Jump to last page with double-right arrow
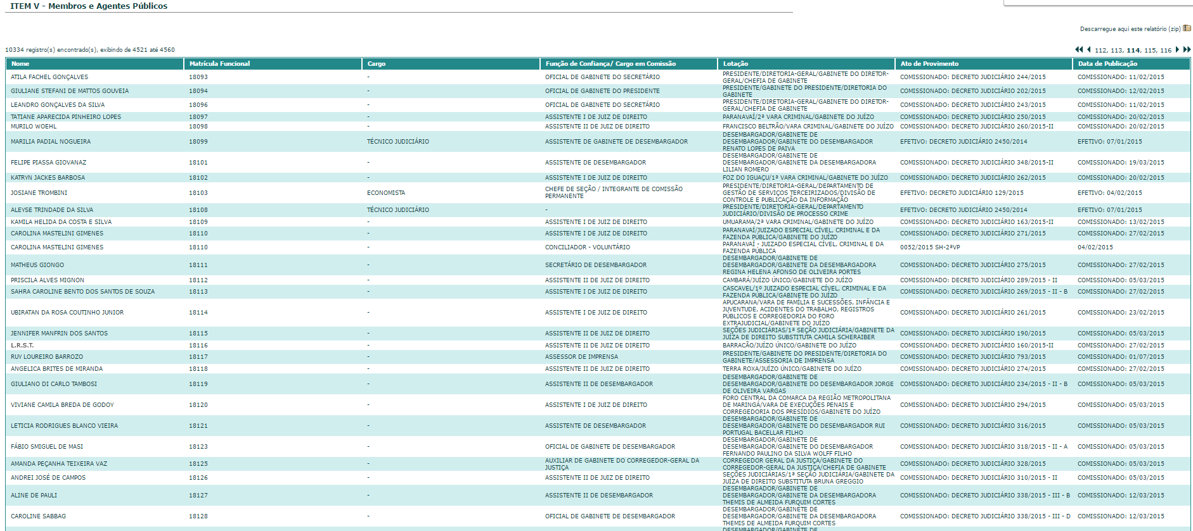Image resolution: width=1193 pixels, height=531 pixels. (1187, 49)
